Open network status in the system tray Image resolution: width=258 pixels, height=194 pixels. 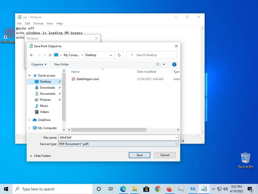click(x=219, y=189)
